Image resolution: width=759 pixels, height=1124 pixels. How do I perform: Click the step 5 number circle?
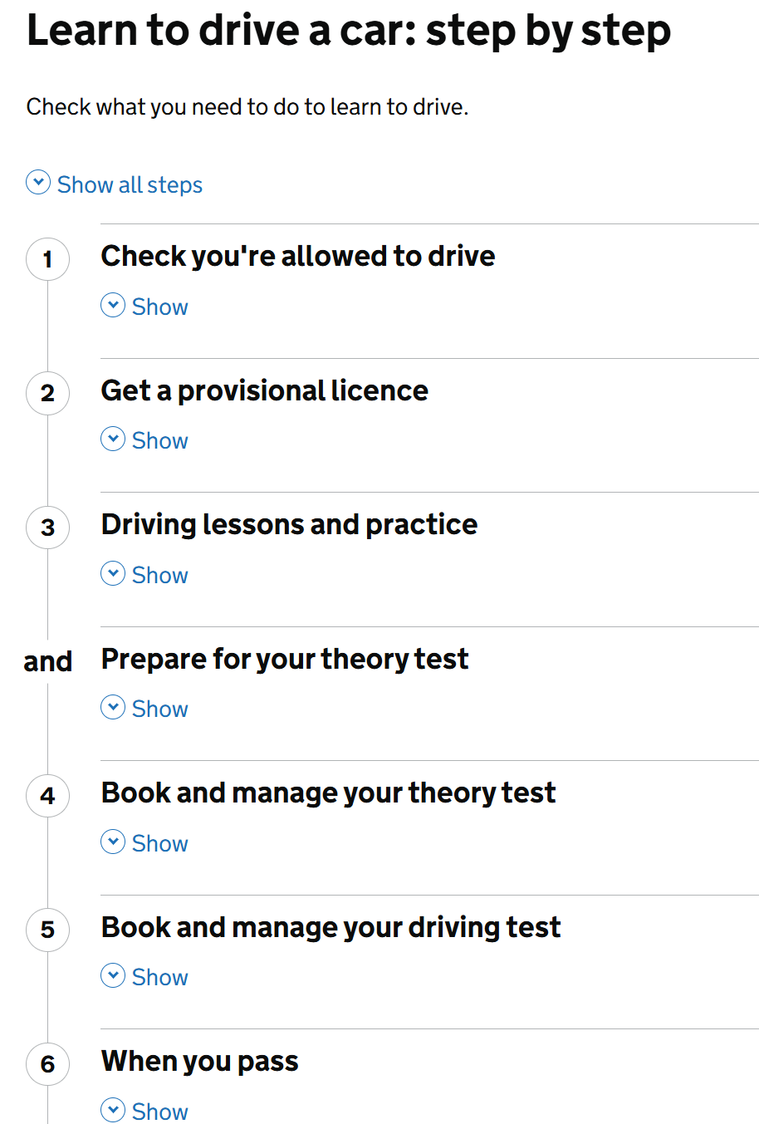click(47, 930)
